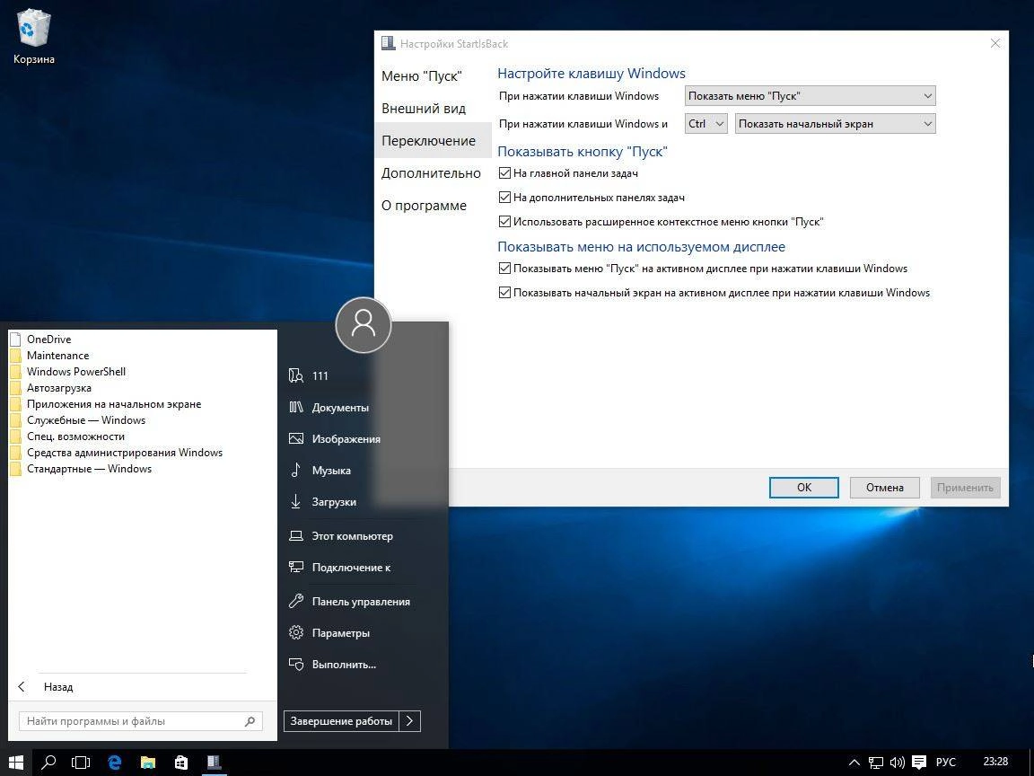This screenshot has height=776, width=1034.
Task: Click the Run icon beside Выполнить
Action: (296, 664)
